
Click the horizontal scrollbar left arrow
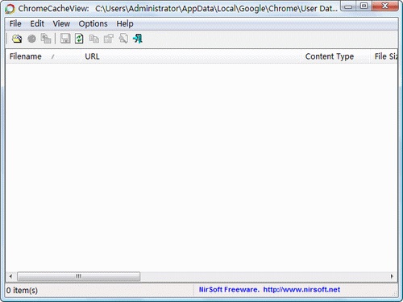10,276
